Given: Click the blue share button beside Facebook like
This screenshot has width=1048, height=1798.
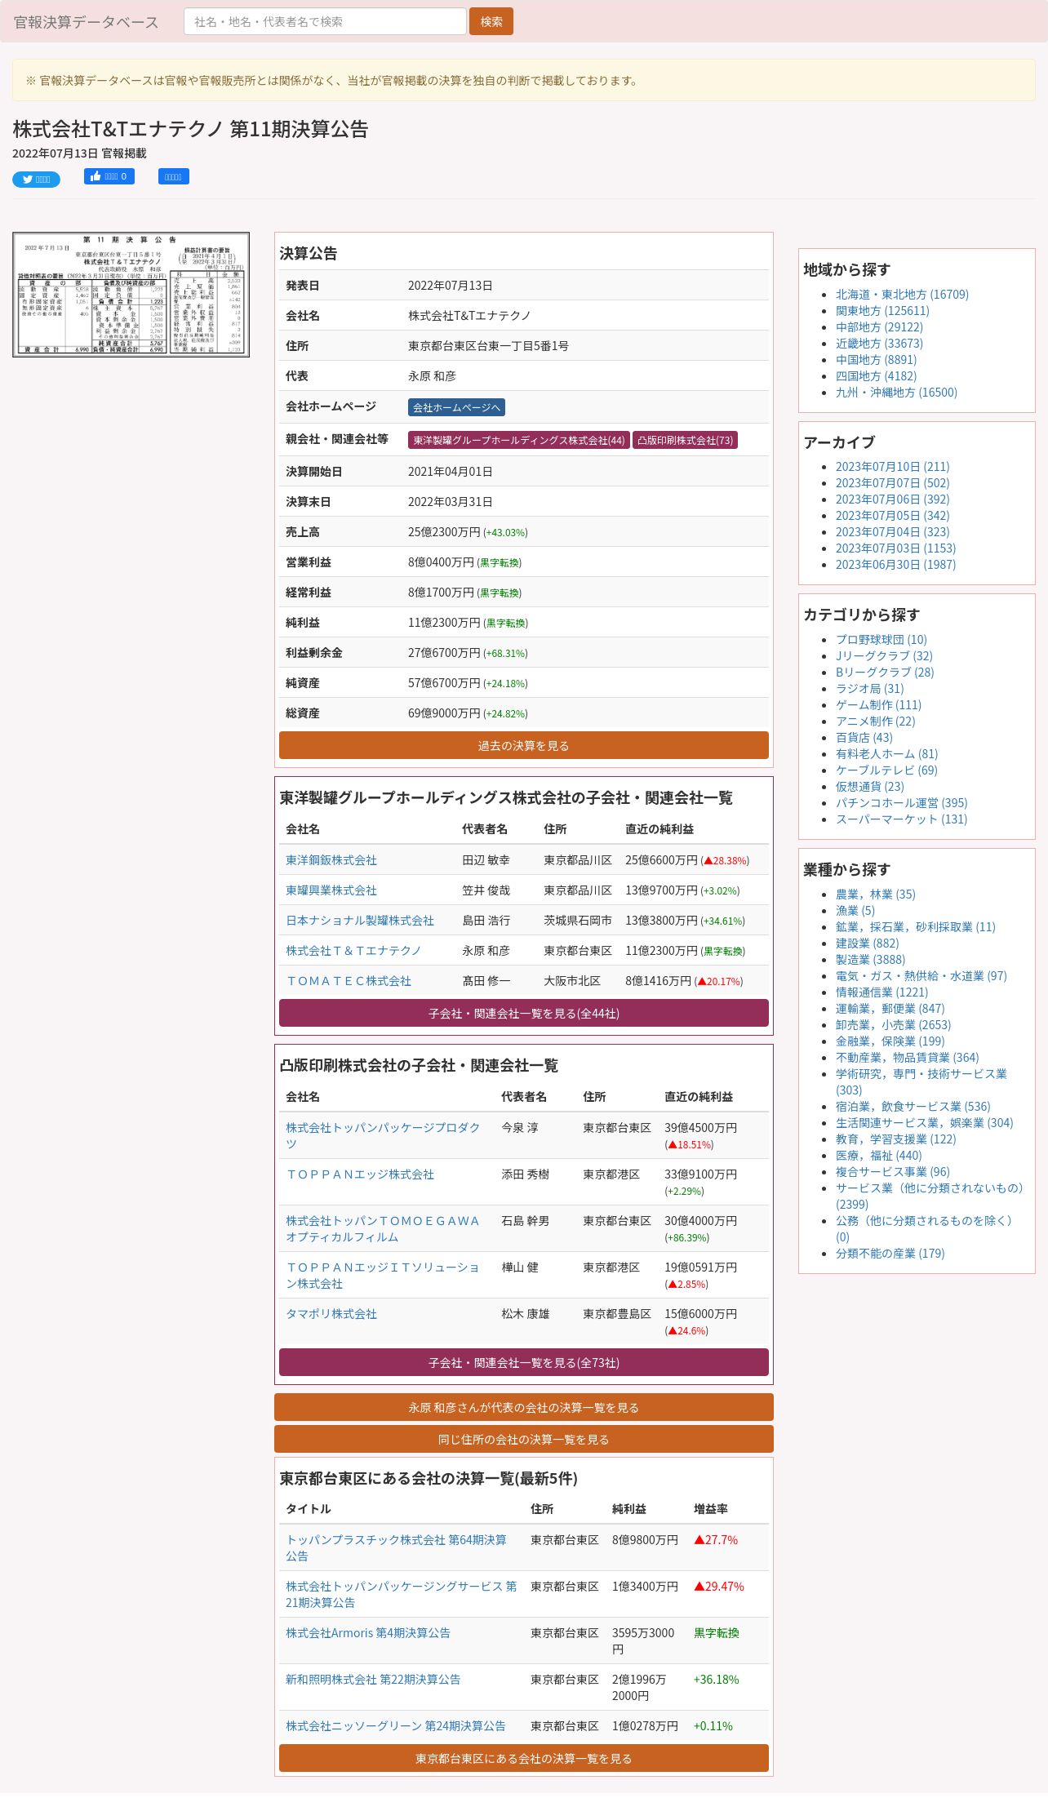Looking at the screenshot, I should coord(174,176).
